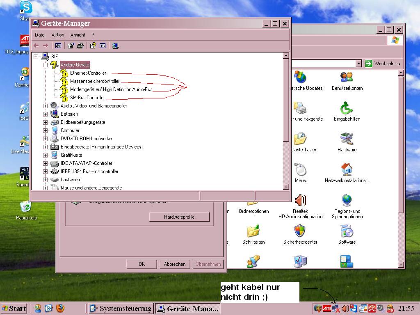420x315 pixels.
Task: Click the device tree scrollbar down arrow
Action: pyautogui.click(x=286, y=187)
